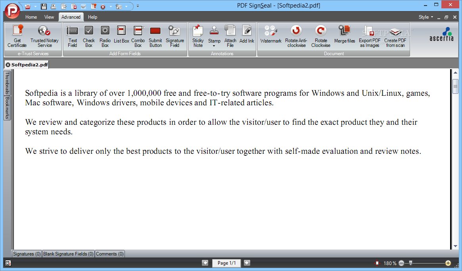This screenshot has height=271, width=462.
Task: Click Attach File annotation
Action: click(230, 36)
